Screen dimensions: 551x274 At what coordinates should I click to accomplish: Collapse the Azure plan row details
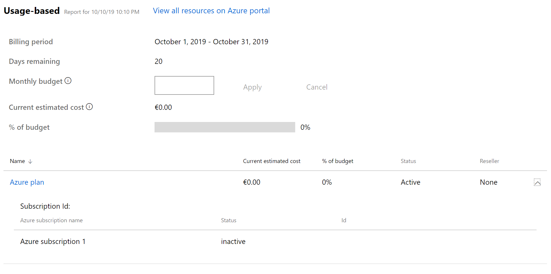pos(537,182)
